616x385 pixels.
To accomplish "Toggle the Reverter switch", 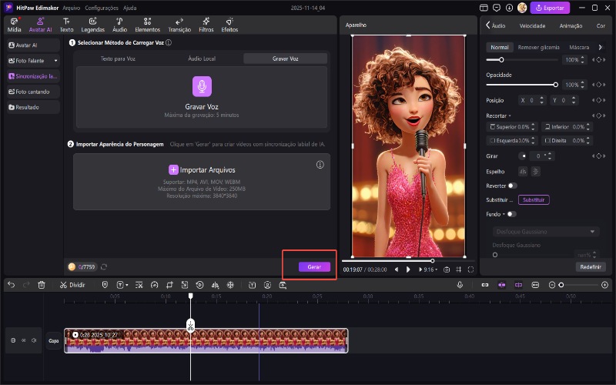I will click(x=512, y=186).
